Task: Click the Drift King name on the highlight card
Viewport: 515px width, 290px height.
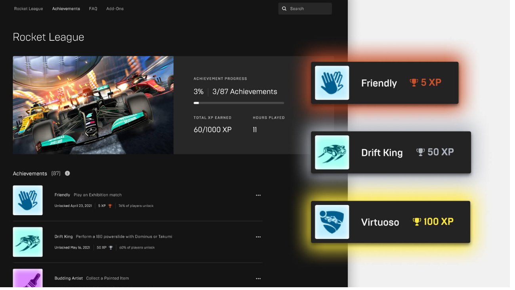Action: coord(382,153)
